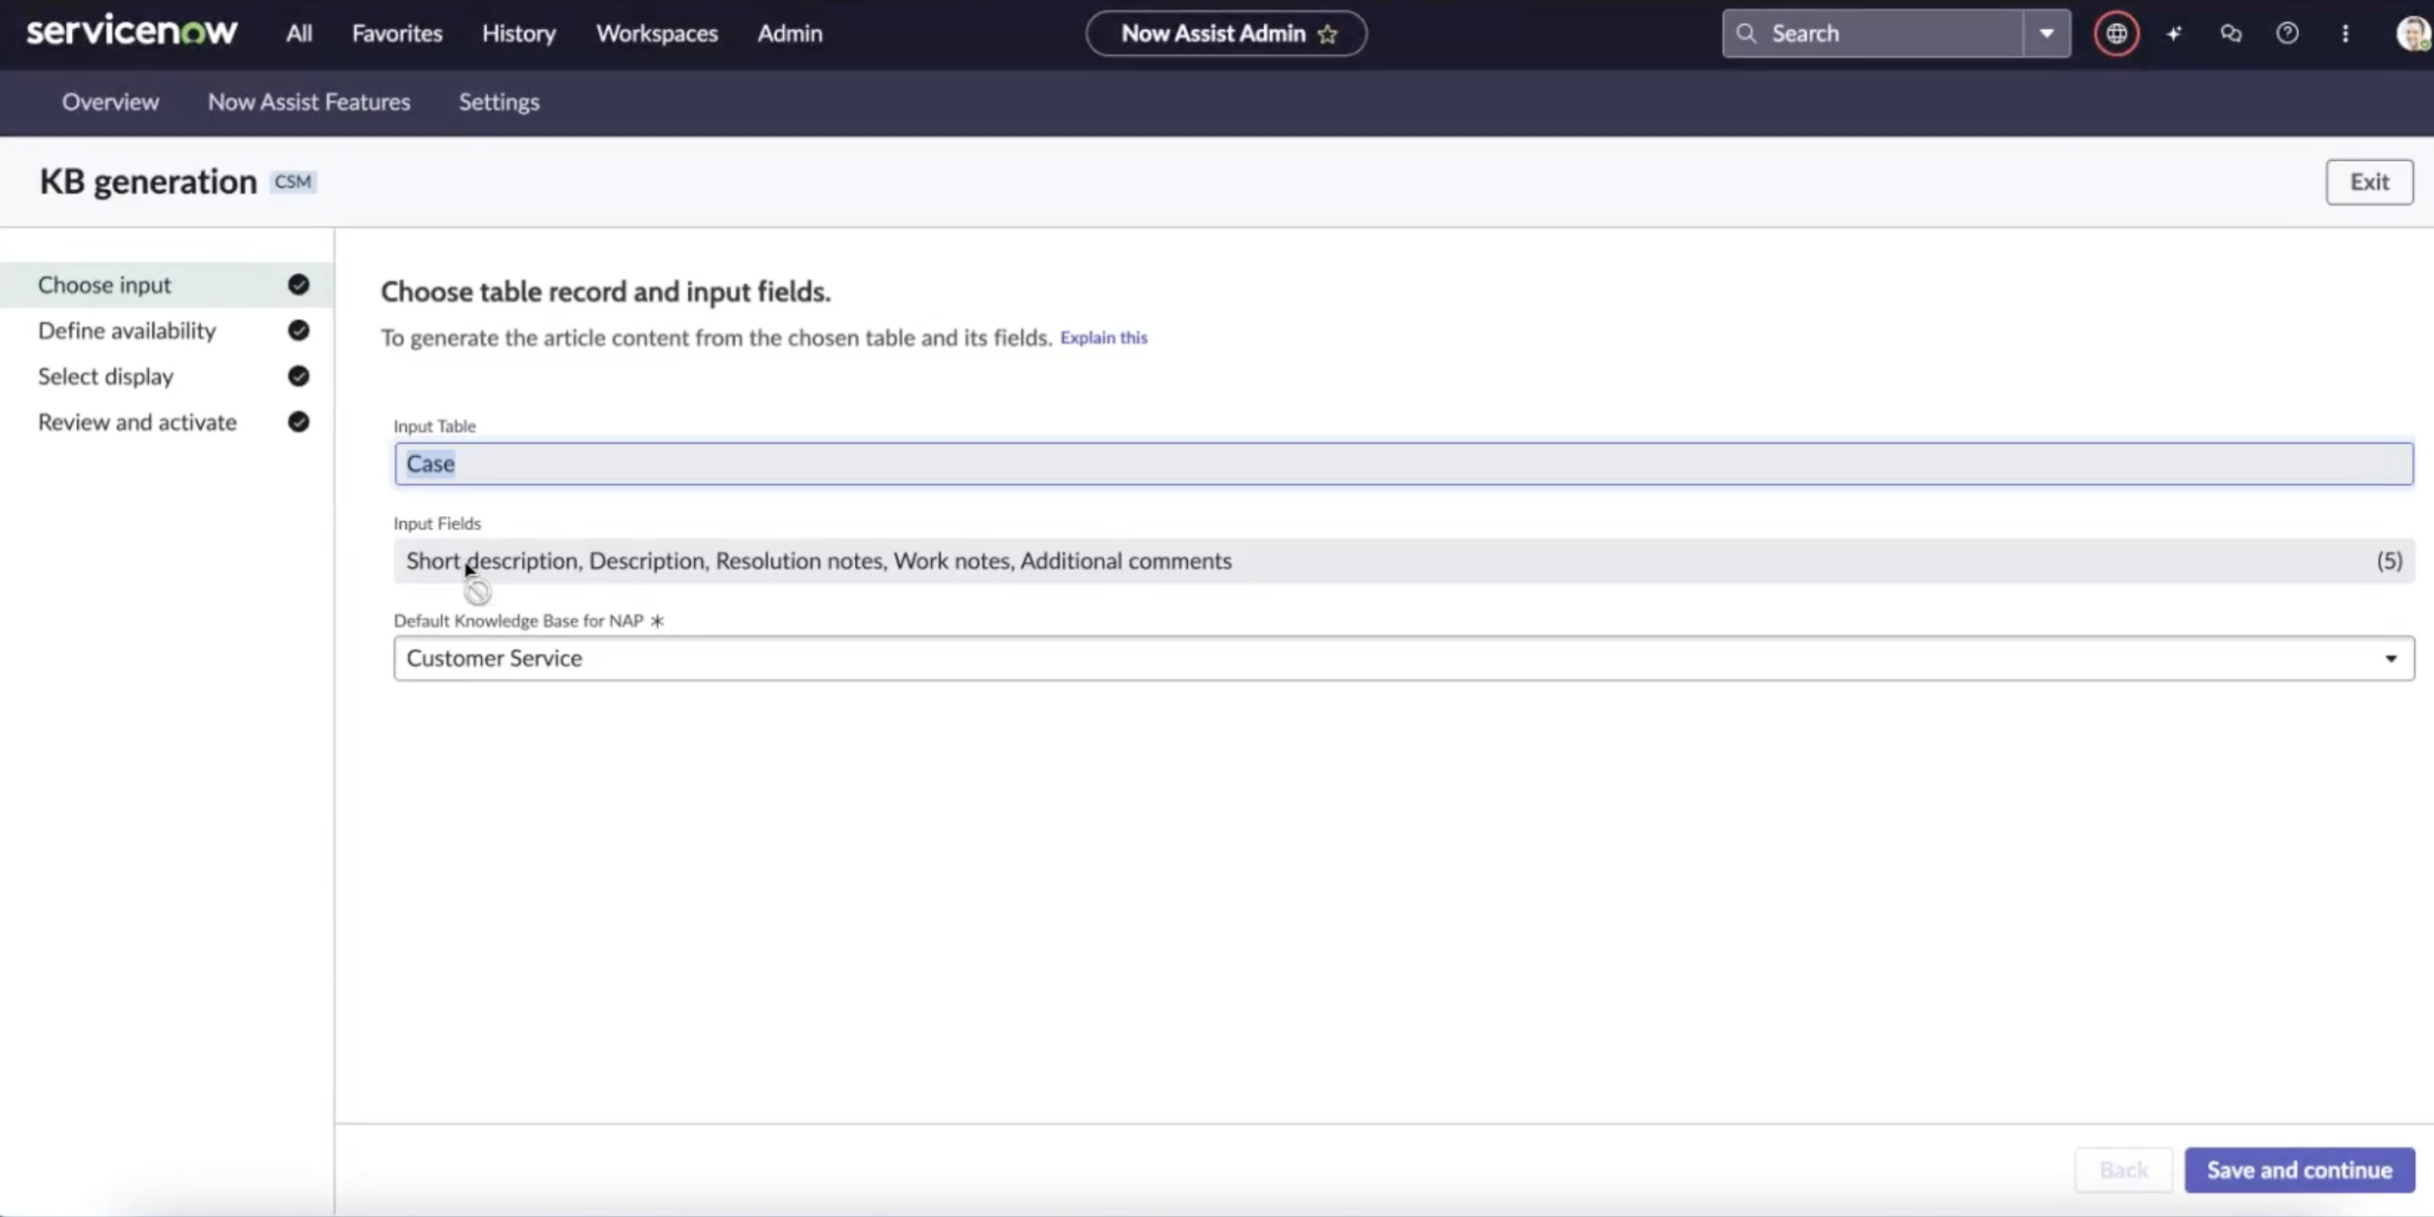Open the Workspaces menu
Viewport: 2434px width, 1217px height.
click(656, 33)
